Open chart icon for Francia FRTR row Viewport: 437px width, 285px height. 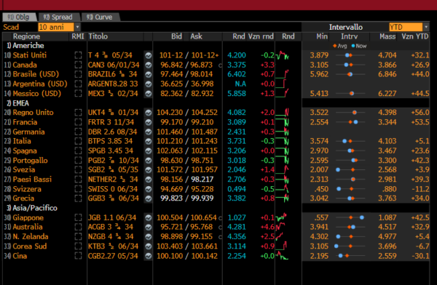click(x=149, y=122)
